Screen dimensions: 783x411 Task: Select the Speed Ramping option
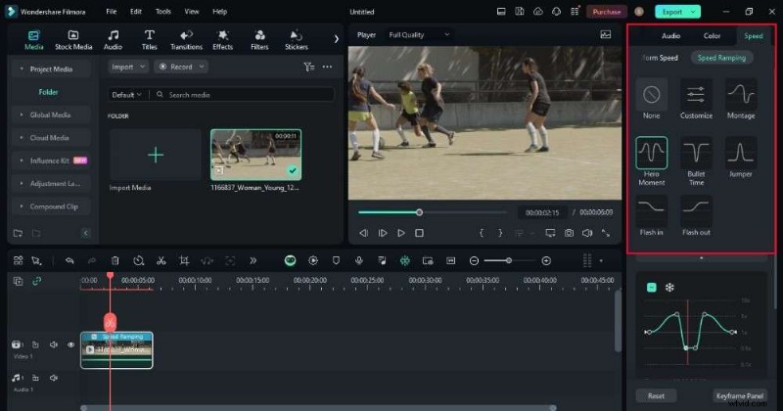721,58
